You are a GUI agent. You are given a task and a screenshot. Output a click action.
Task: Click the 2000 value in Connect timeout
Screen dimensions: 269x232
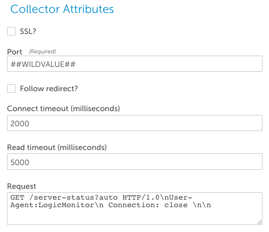(19, 124)
